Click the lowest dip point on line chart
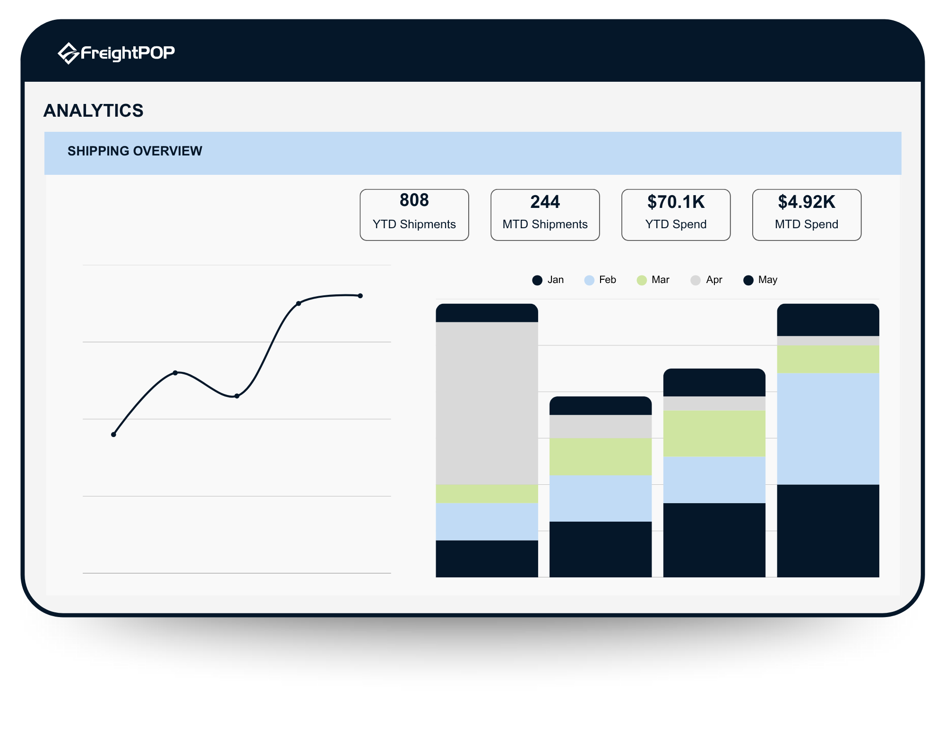Screen dimensions: 945x730 click(x=237, y=396)
